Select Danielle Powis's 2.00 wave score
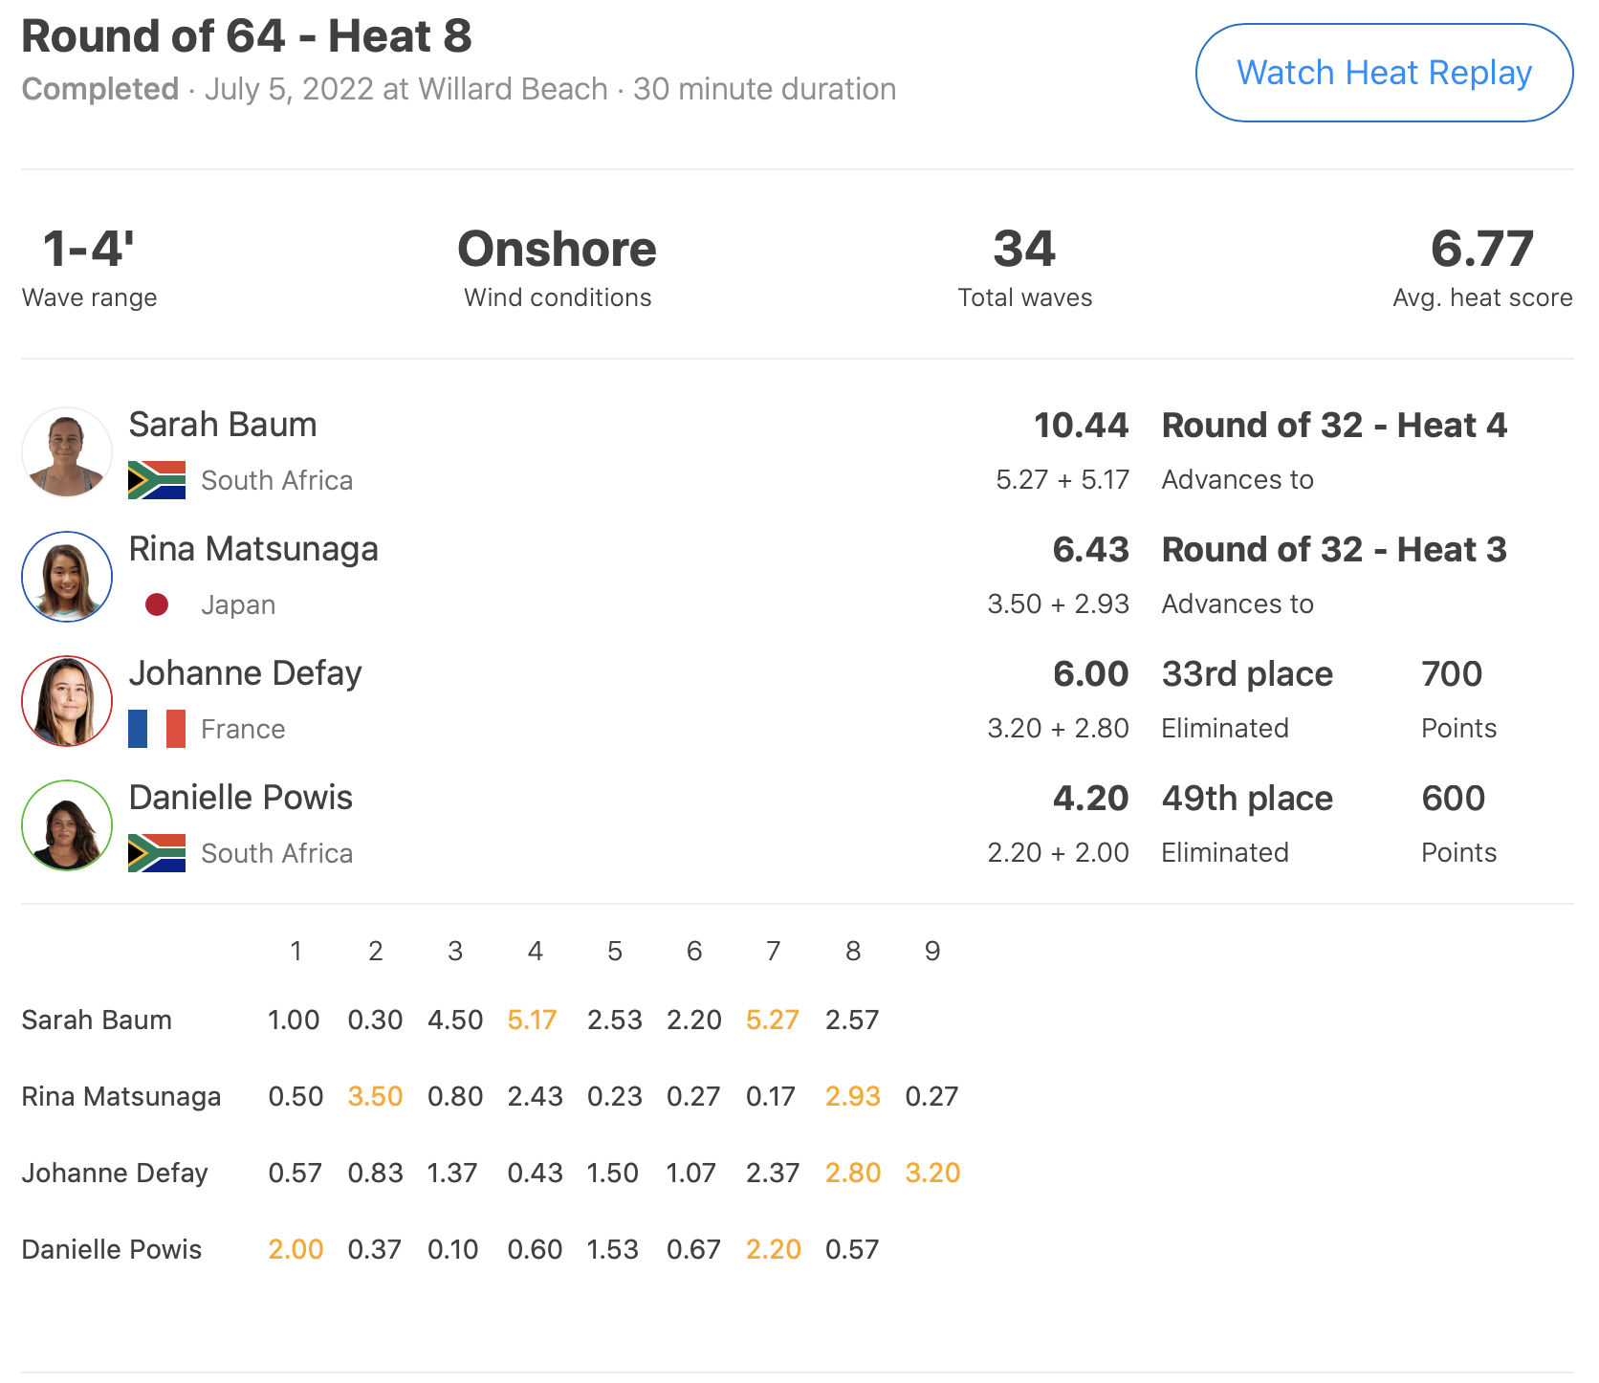Viewport: 1599px width, 1383px height. click(x=296, y=1249)
